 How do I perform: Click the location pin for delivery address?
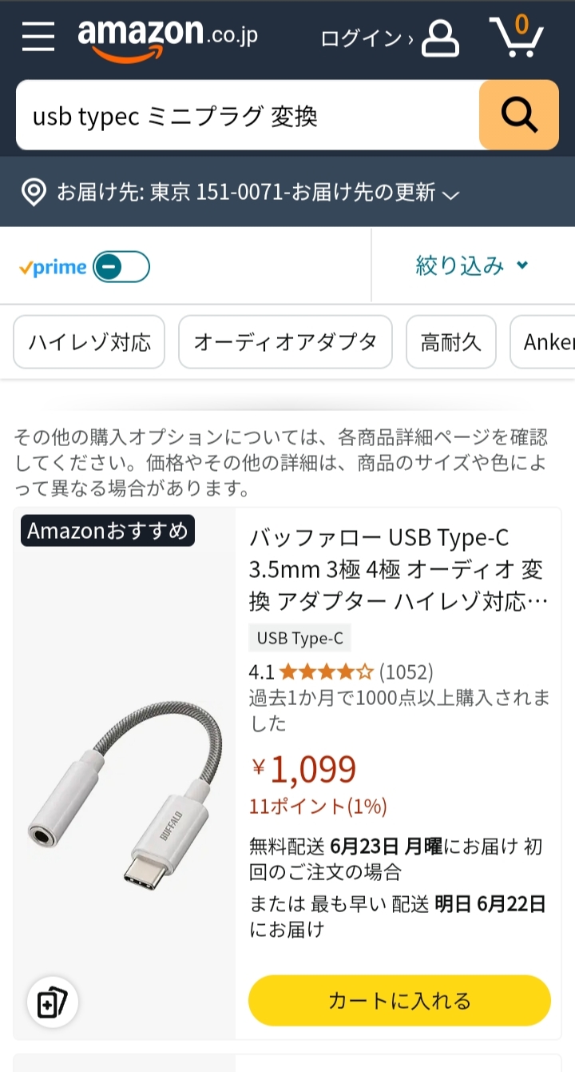click(x=34, y=193)
